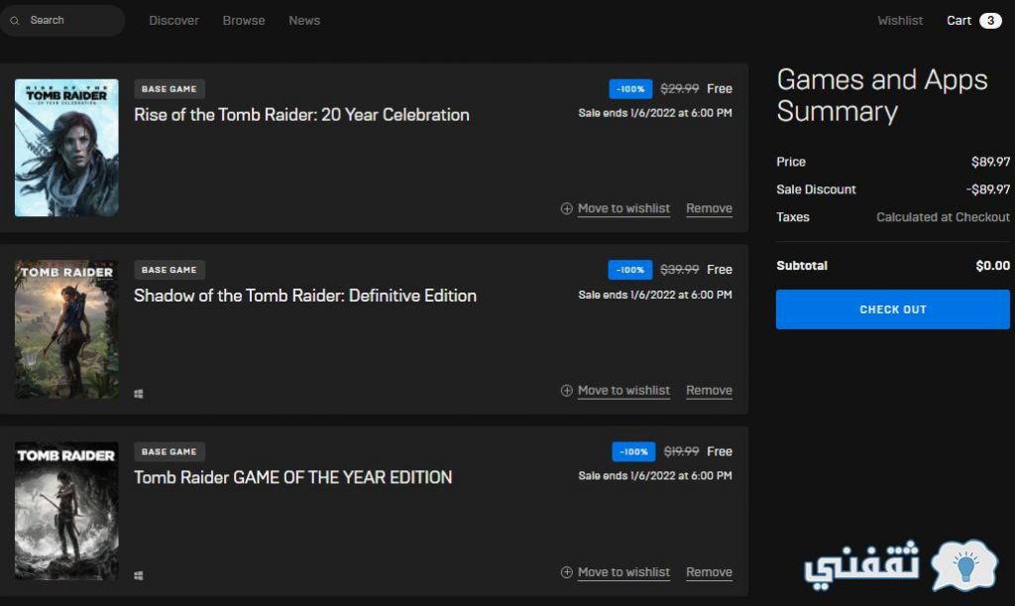The image size is (1015, 606).
Task: Open the News tab
Action: coord(304,21)
